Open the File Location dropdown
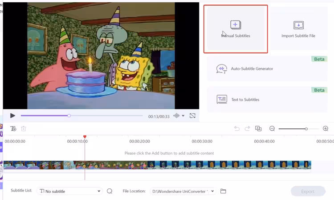Image resolution: width=334 pixels, height=200 pixels. [x=183, y=191]
